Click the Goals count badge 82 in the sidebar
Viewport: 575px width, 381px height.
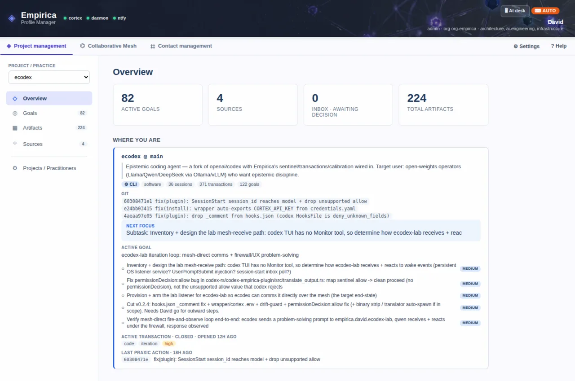(82, 113)
